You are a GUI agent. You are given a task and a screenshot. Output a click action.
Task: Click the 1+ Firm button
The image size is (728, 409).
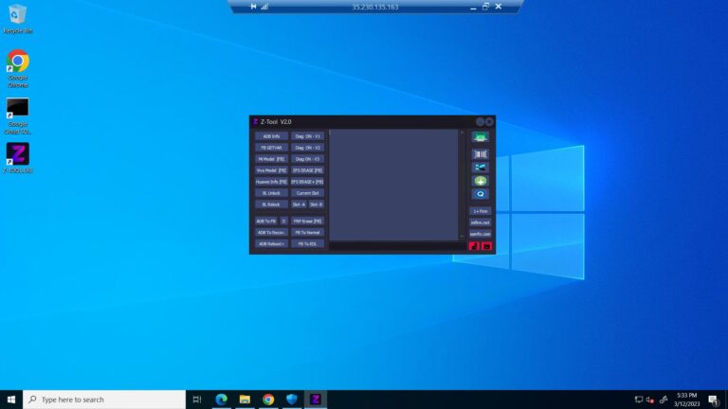point(480,211)
